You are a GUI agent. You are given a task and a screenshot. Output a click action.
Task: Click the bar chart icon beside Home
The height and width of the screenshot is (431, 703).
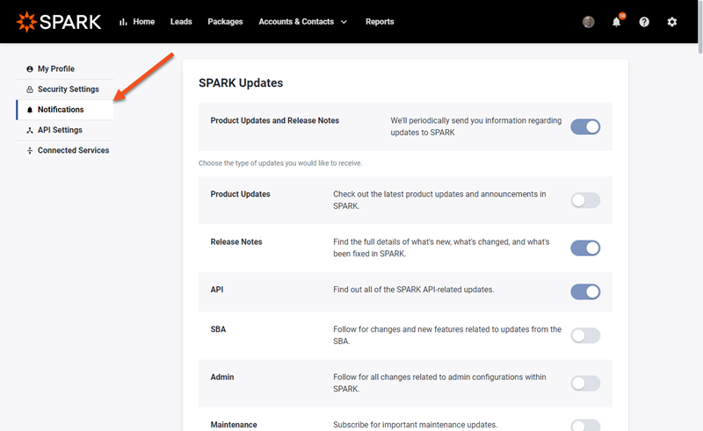tap(123, 22)
